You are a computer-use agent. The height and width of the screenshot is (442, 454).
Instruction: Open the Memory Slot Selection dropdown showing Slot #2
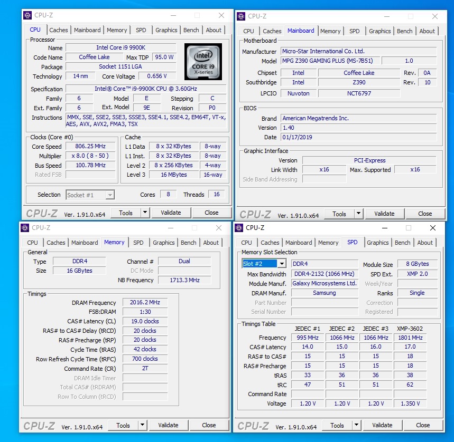coord(282,264)
